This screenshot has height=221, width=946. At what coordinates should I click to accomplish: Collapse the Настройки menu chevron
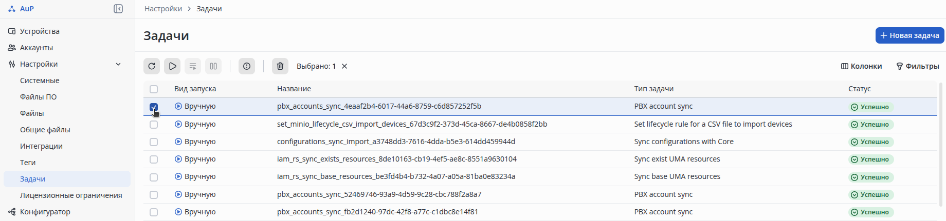pyautogui.click(x=118, y=64)
